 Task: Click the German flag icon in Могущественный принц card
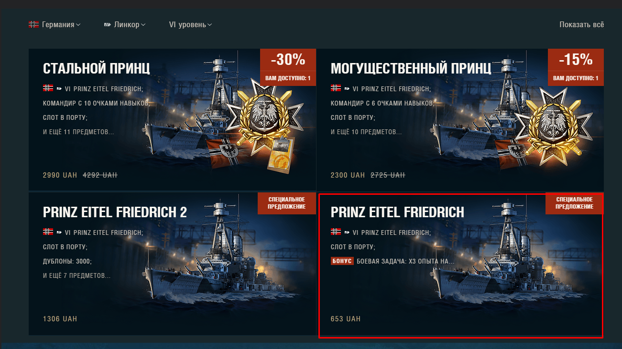336,88
